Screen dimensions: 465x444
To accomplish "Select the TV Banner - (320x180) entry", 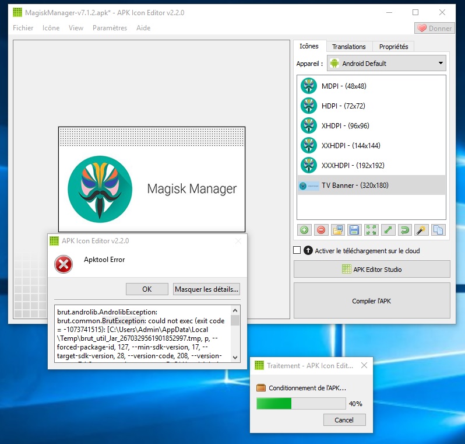I will click(371, 186).
